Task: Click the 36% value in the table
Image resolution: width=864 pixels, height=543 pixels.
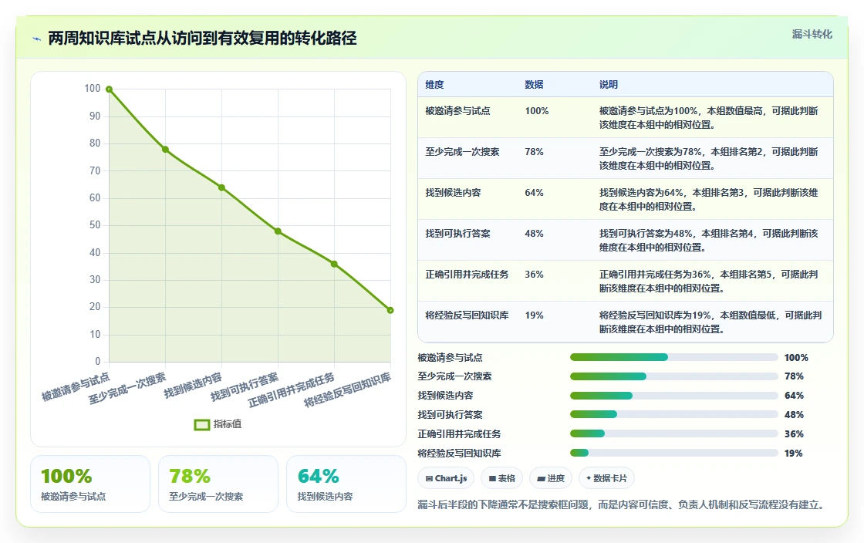Action: click(534, 275)
